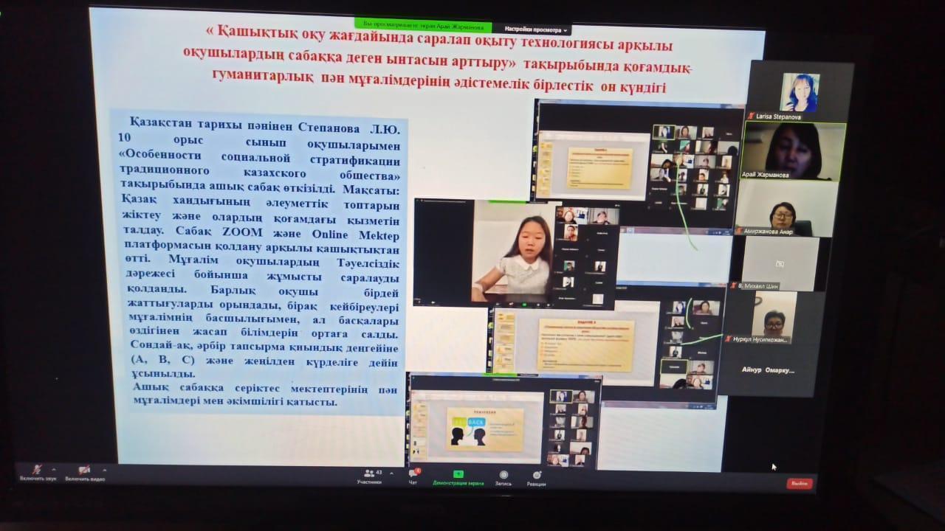This screenshot has width=945, height=531.
Task: Open the Чат chat panel
Action: 413,474
